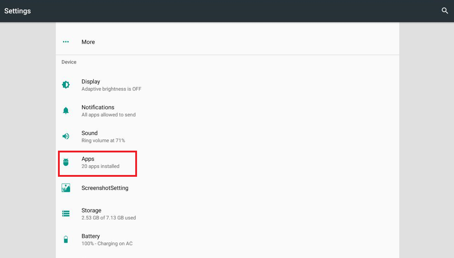Tap the "100% - Charging on AC" text
The image size is (454, 258).
pos(107,244)
